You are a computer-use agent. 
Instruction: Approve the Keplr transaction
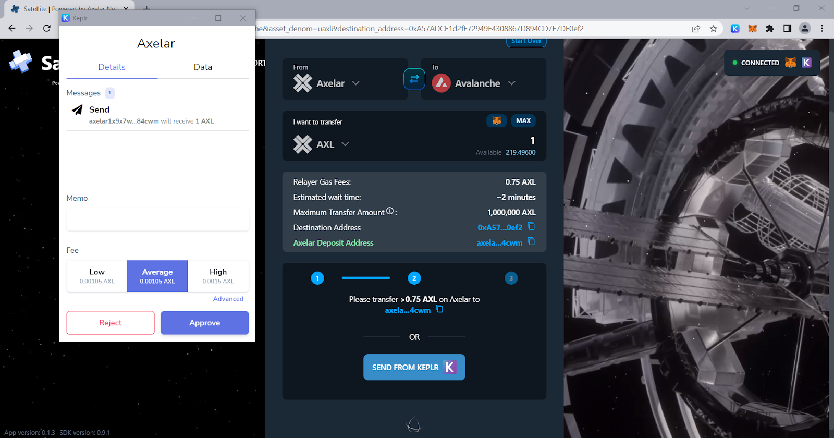pos(205,323)
